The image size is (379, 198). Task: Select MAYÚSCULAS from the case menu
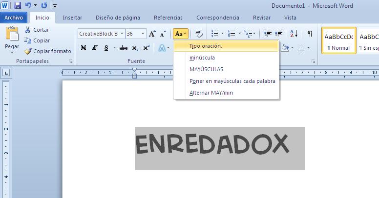click(x=206, y=69)
